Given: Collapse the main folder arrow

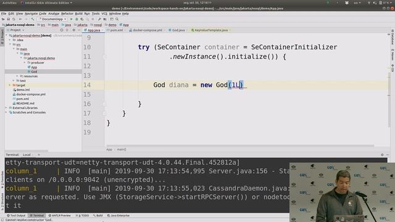Looking at the screenshot, I should (x=14, y=49).
